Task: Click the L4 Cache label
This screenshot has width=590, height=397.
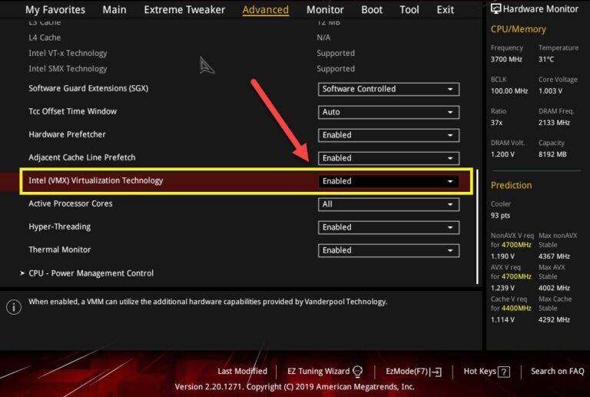Action: 45,38
